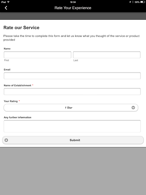Click the star icon on Submit button
Viewport: 146px width, 195px height.
(x=6, y=140)
